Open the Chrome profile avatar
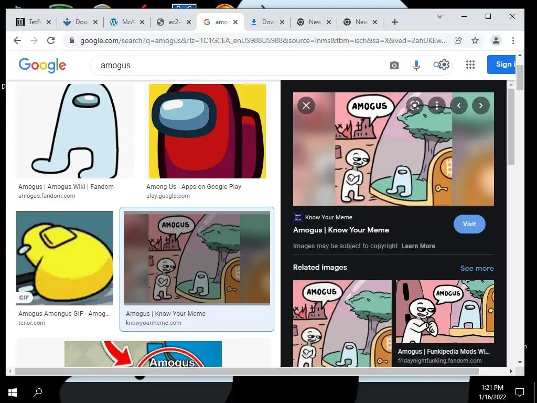The image size is (537, 403). click(496, 40)
